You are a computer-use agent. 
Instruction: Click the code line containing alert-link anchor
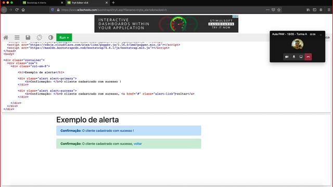tap(110, 94)
